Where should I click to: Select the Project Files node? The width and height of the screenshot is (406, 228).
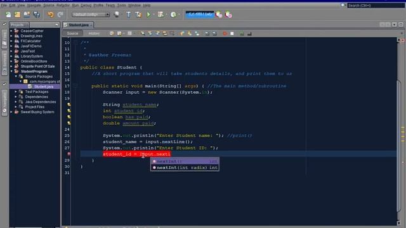(x=34, y=107)
